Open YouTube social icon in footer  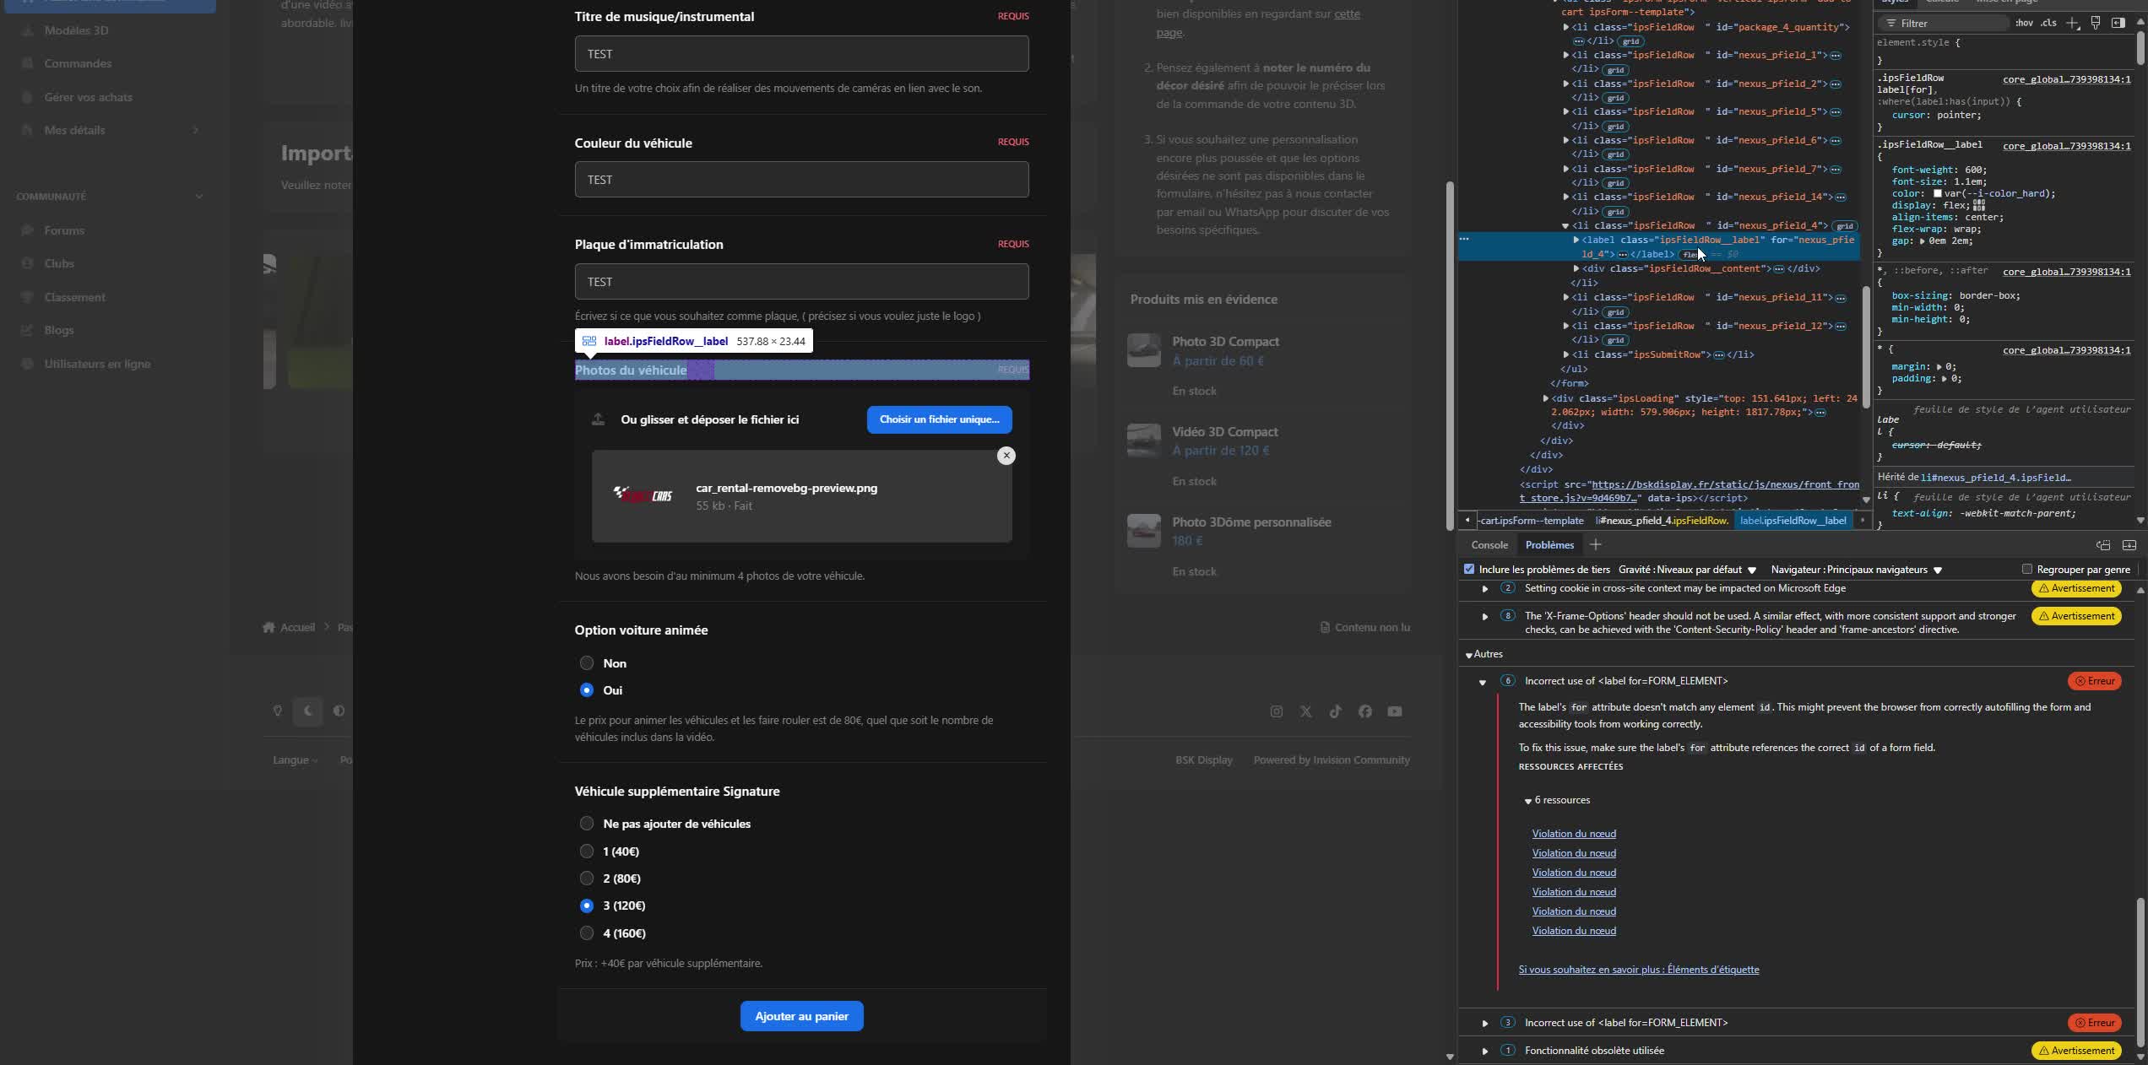point(1394,711)
